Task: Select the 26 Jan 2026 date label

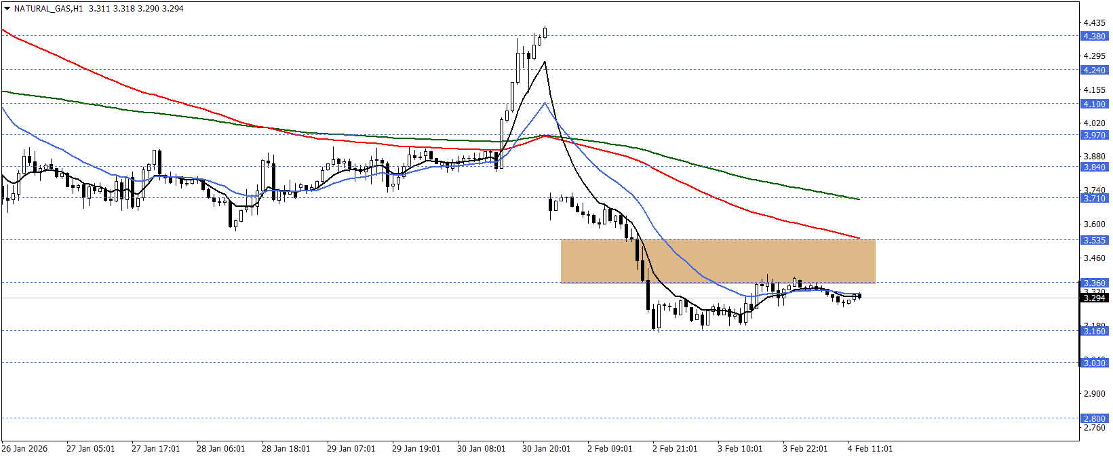Action: tap(24, 449)
